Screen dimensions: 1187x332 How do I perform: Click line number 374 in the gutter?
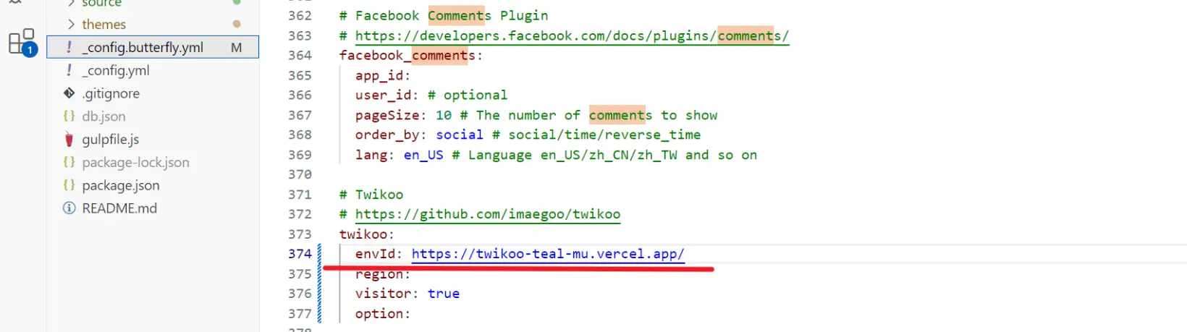pyautogui.click(x=300, y=254)
